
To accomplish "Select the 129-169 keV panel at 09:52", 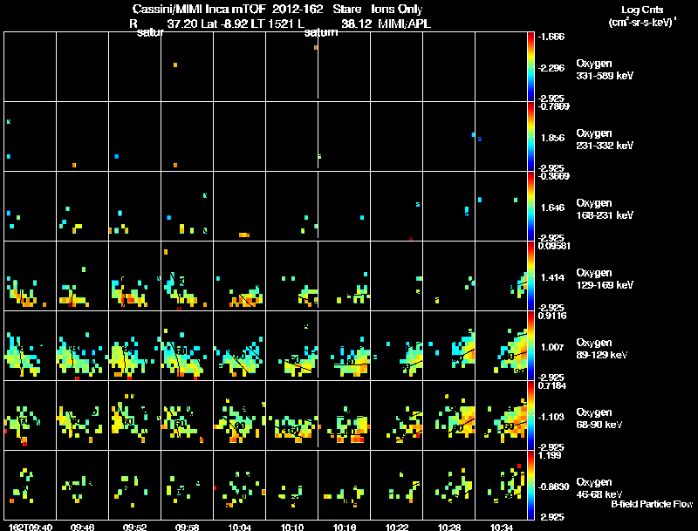I will (x=134, y=276).
